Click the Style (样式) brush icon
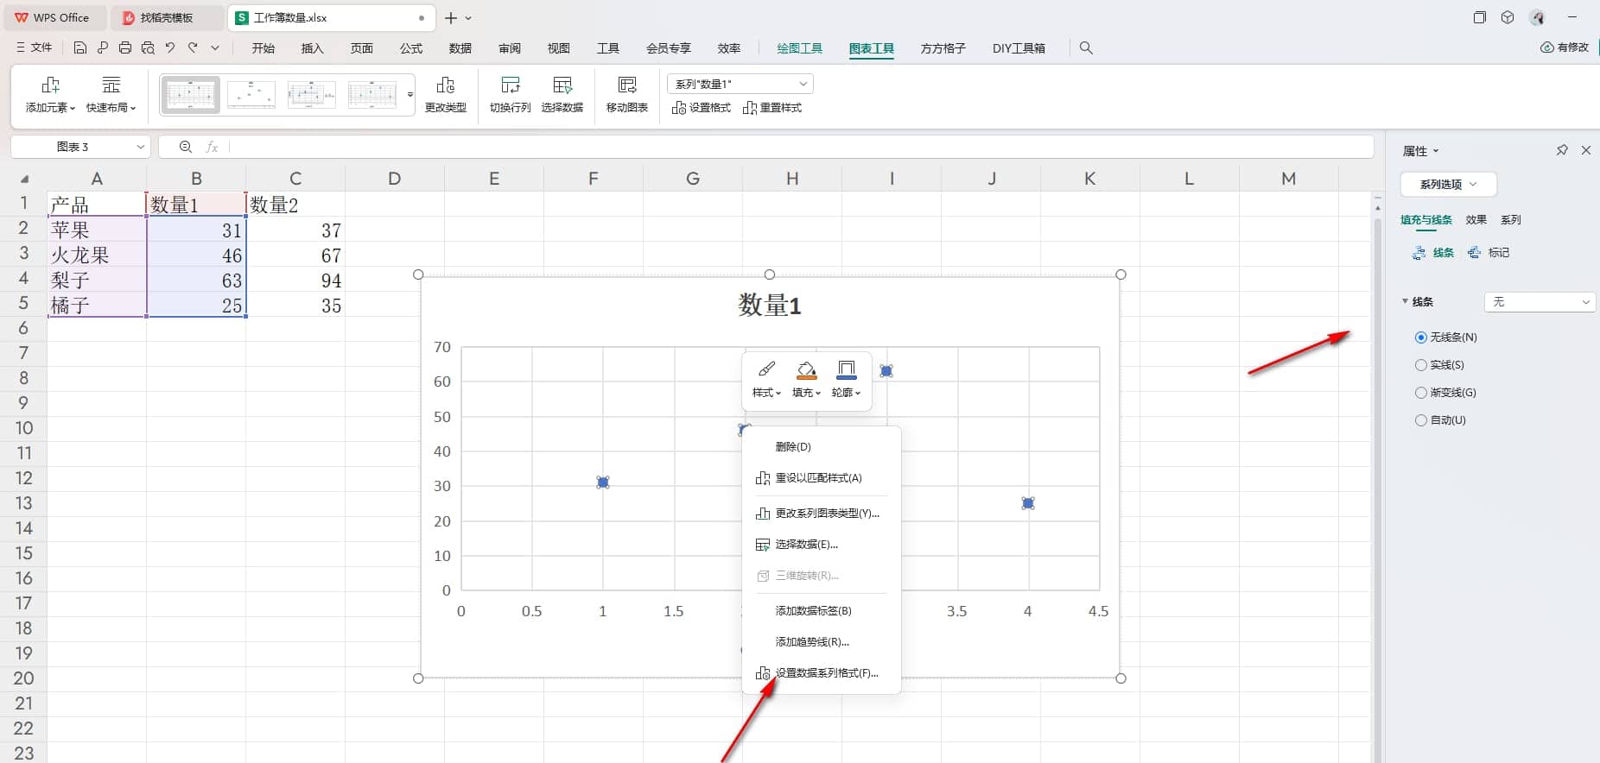The width and height of the screenshot is (1600, 763). tap(766, 370)
